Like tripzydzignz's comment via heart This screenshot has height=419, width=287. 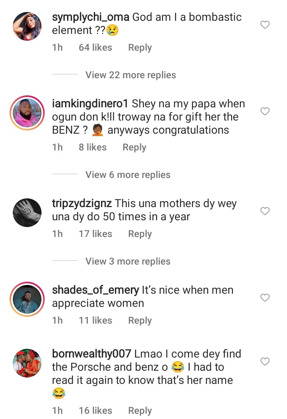coord(265,211)
